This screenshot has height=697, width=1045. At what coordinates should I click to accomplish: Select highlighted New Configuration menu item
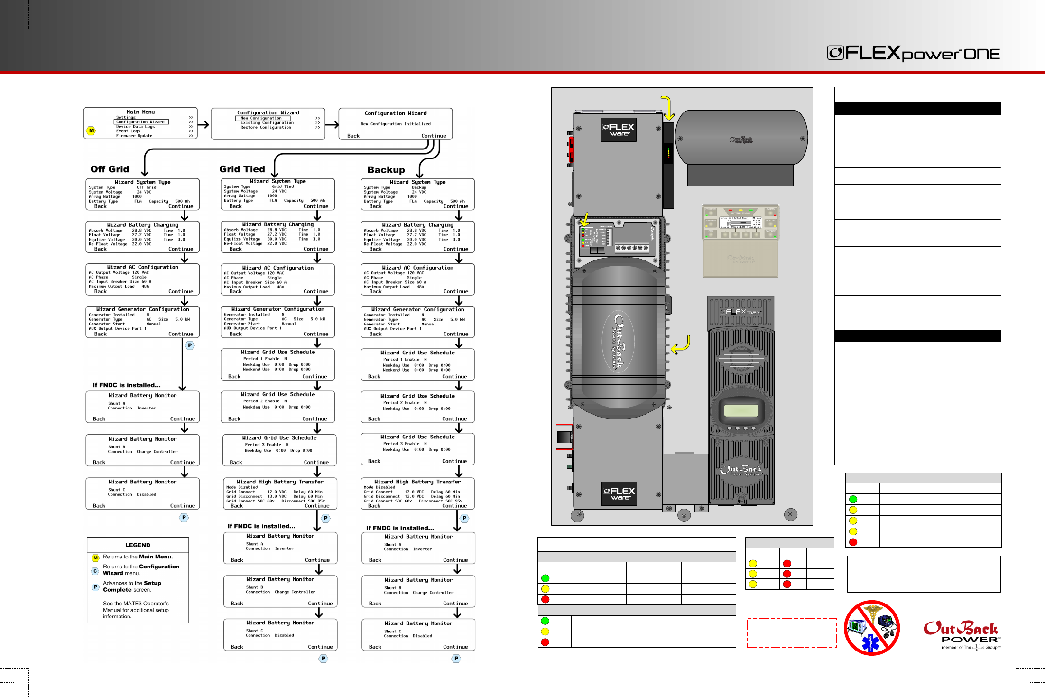[x=263, y=118]
